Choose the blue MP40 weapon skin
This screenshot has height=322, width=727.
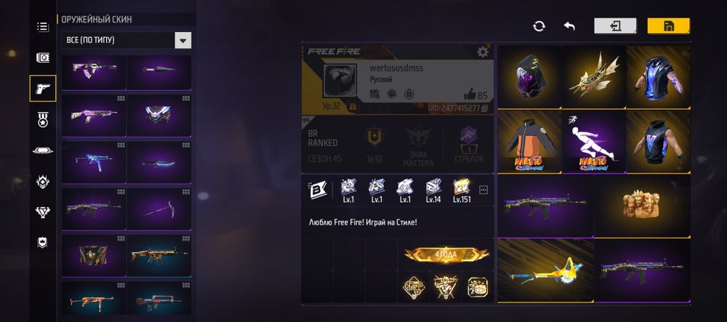[94, 161]
